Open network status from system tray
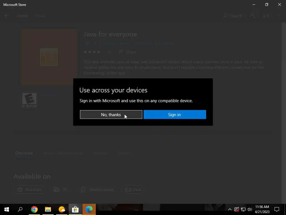The image size is (286, 215). pos(243,209)
